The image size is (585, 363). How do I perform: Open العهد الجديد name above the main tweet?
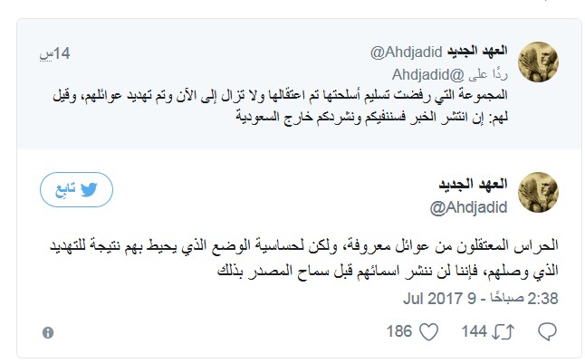[483, 184]
